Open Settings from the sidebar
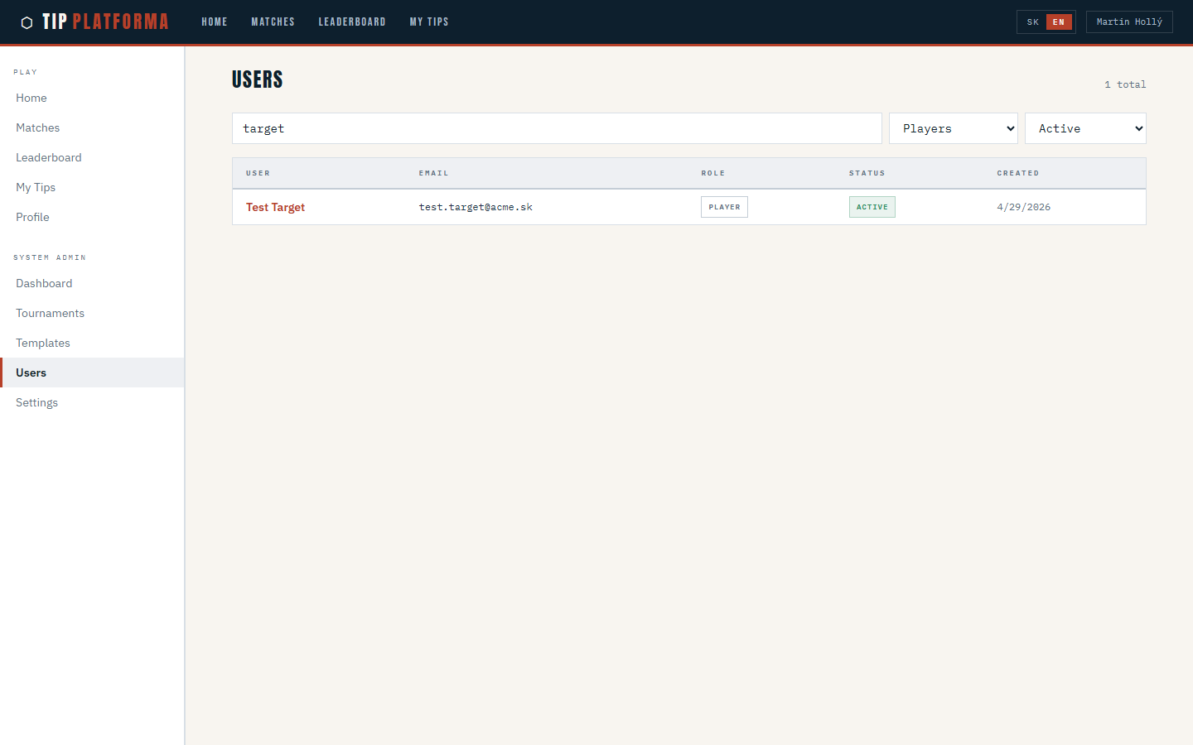The image size is (1193, 745). pyautogui.click(x=36, y=402)
